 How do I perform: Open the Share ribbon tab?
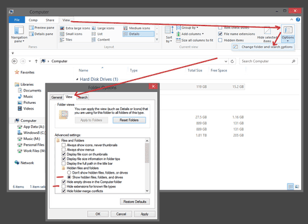click(50, 20)
